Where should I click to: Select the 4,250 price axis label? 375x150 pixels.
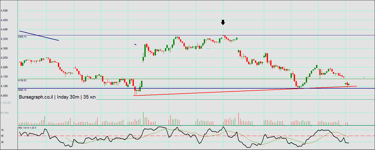tap(4, 58)
